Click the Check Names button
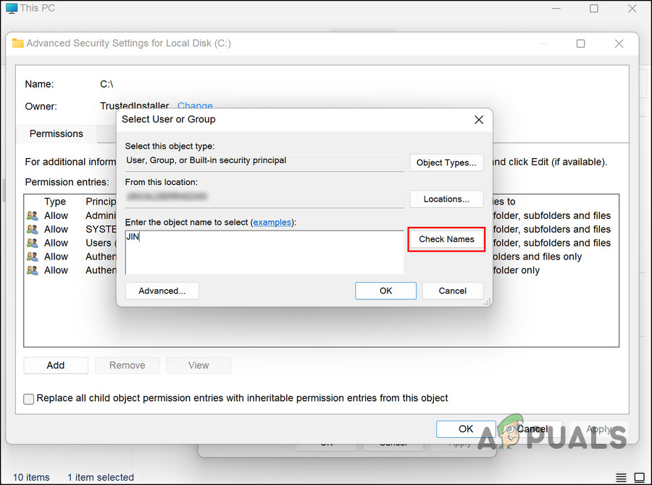This screenshot has width=652, height=485. (x=446, y=239)
